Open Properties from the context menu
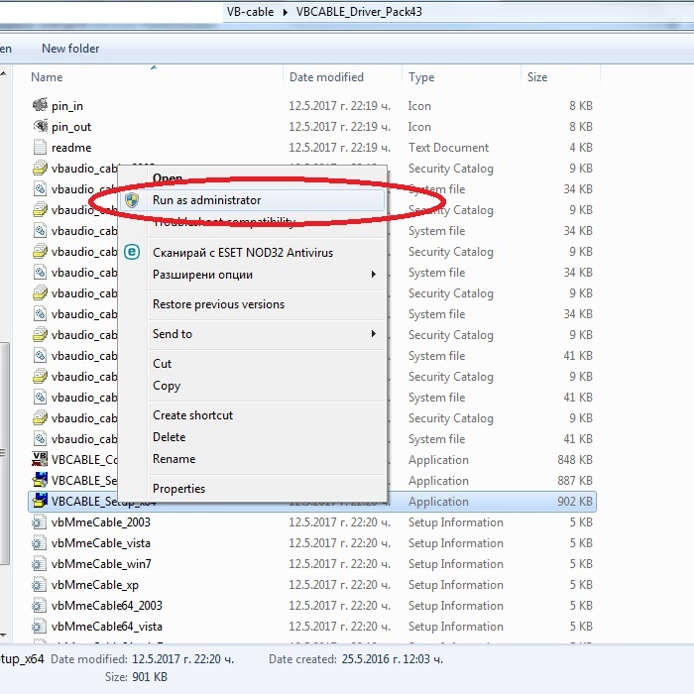This screenshot has width=694, height=694. (178, 489)
